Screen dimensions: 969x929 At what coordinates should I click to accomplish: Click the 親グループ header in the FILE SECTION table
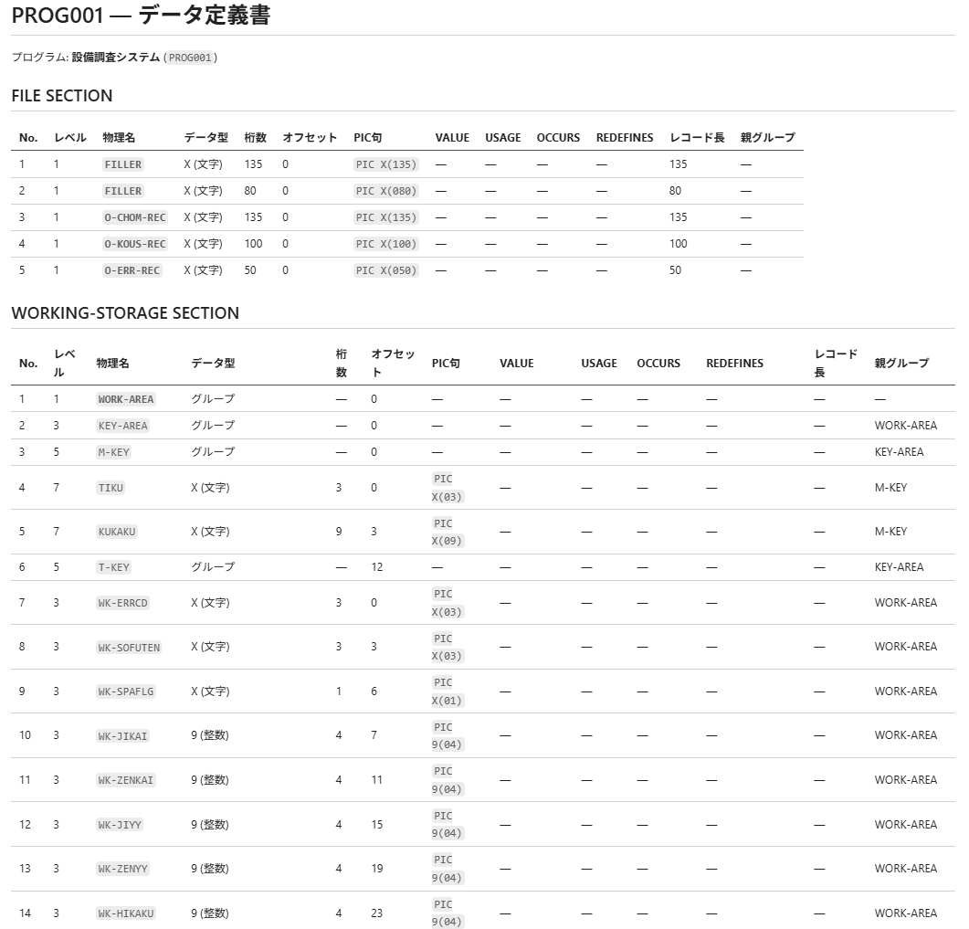point(767,137)
